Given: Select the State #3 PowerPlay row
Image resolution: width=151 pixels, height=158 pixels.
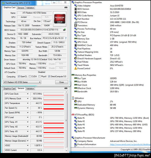Looking at the screenshot, I should [111, 125].
